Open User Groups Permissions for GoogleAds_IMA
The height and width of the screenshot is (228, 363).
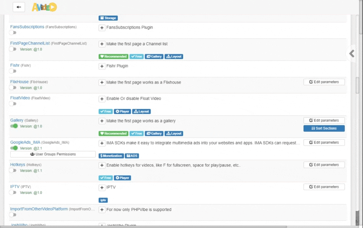(53, 154)
